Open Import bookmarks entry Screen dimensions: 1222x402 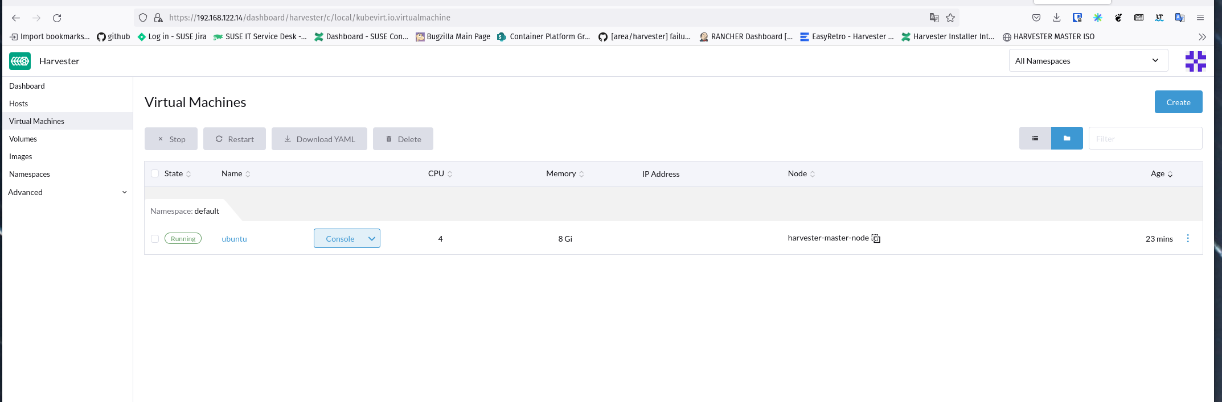(x=50, y=36)
